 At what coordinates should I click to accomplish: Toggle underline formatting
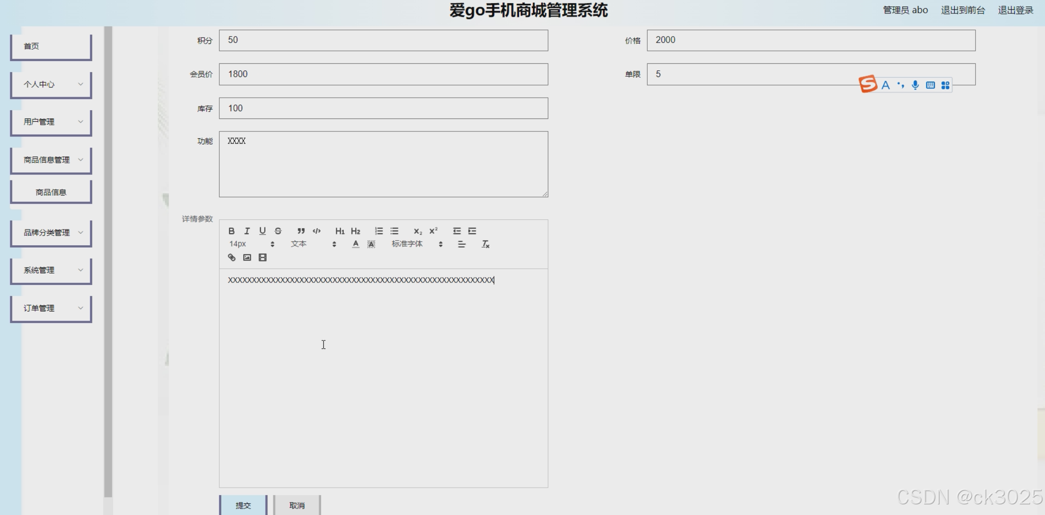point(262,231)
